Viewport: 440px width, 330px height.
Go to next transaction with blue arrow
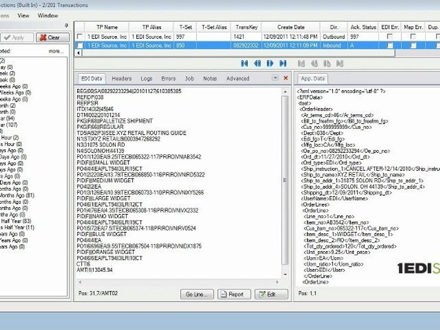(270, 63)
